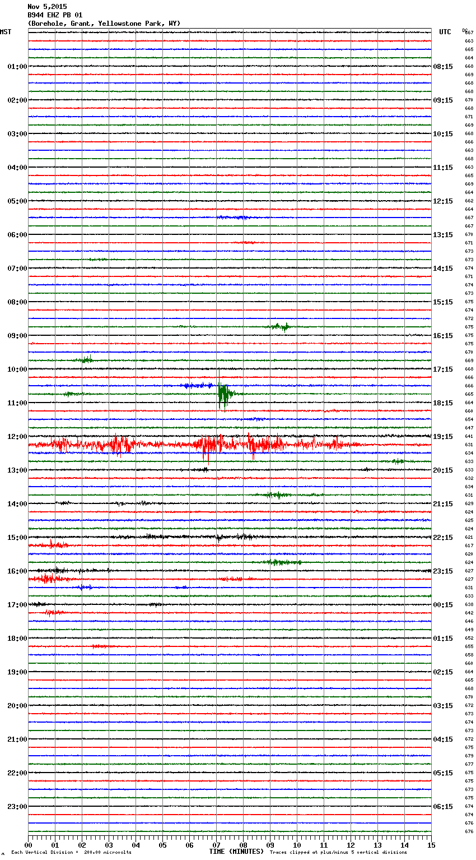Select the station code 'B944 EHZ PB 01'
The image size is (476, 860).
coord(55,15)
